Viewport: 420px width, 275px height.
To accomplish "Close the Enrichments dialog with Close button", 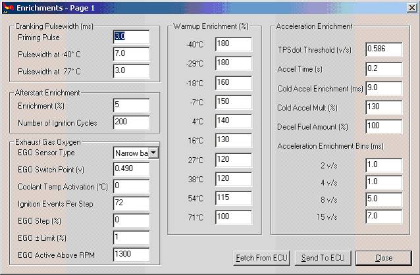I will click(x=383, y=258).
